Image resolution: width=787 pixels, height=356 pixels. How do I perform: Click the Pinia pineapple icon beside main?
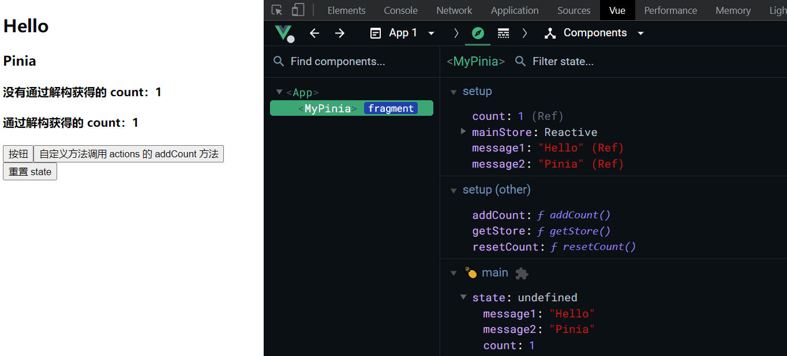pos(471,272)
